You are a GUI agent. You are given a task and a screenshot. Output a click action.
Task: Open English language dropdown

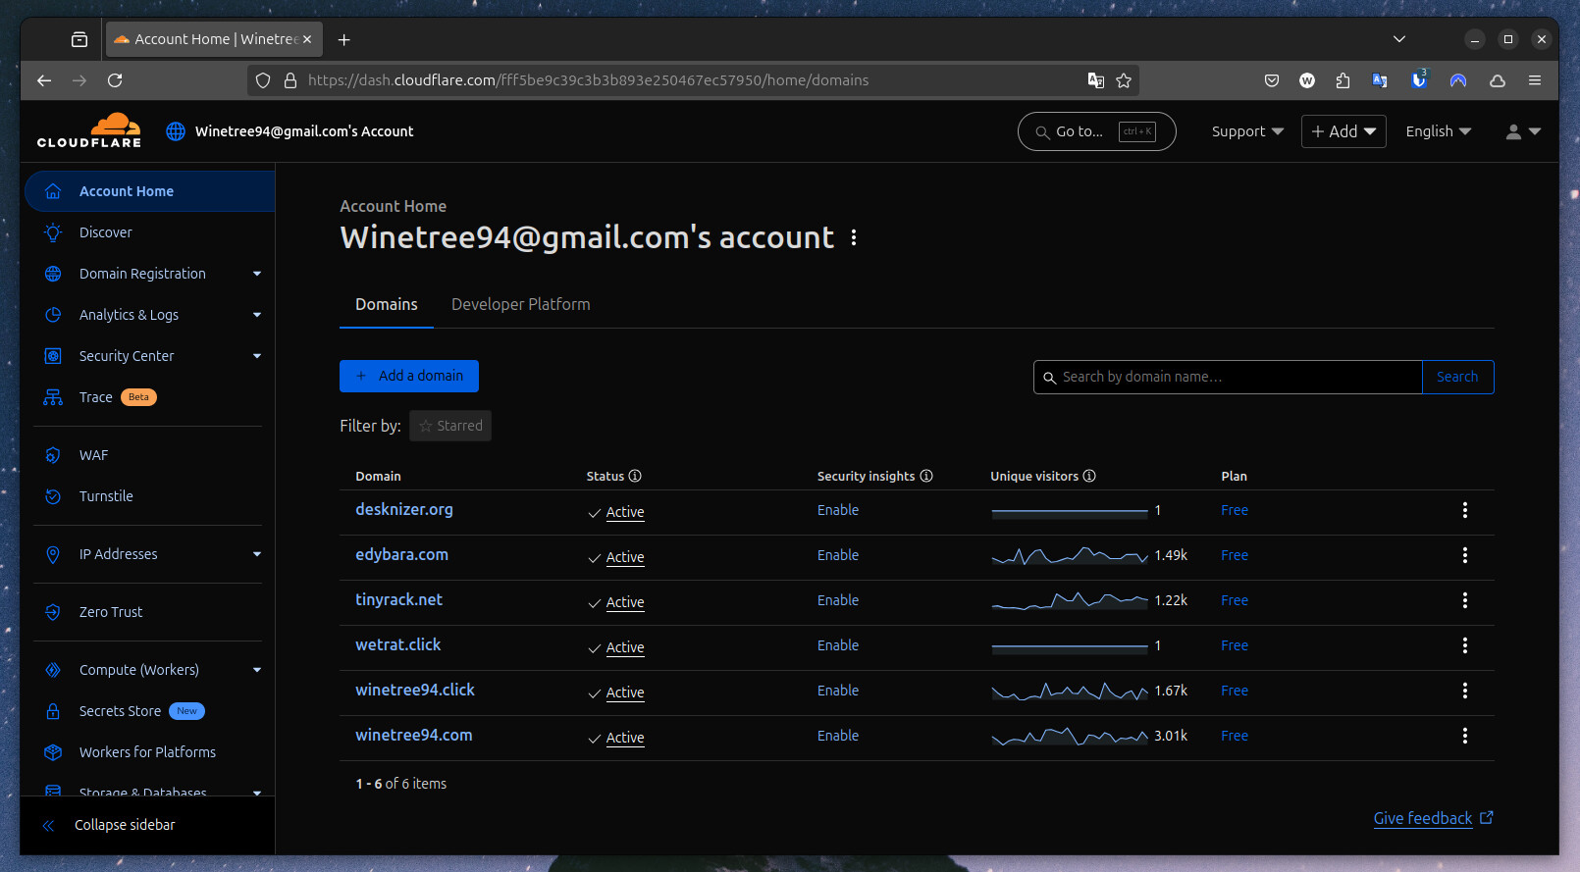[x=1438, y=131]
